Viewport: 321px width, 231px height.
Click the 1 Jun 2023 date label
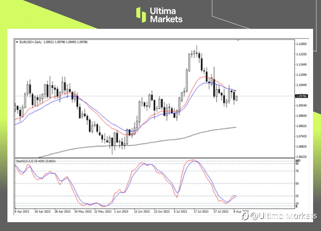(x=121, y=211)
